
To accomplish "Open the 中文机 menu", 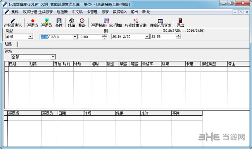I will pos(77,12).
